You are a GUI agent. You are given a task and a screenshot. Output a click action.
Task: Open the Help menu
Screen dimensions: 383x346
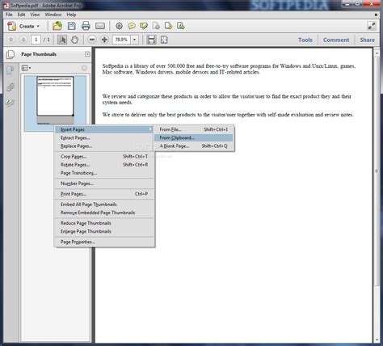[x=71, y=15]
